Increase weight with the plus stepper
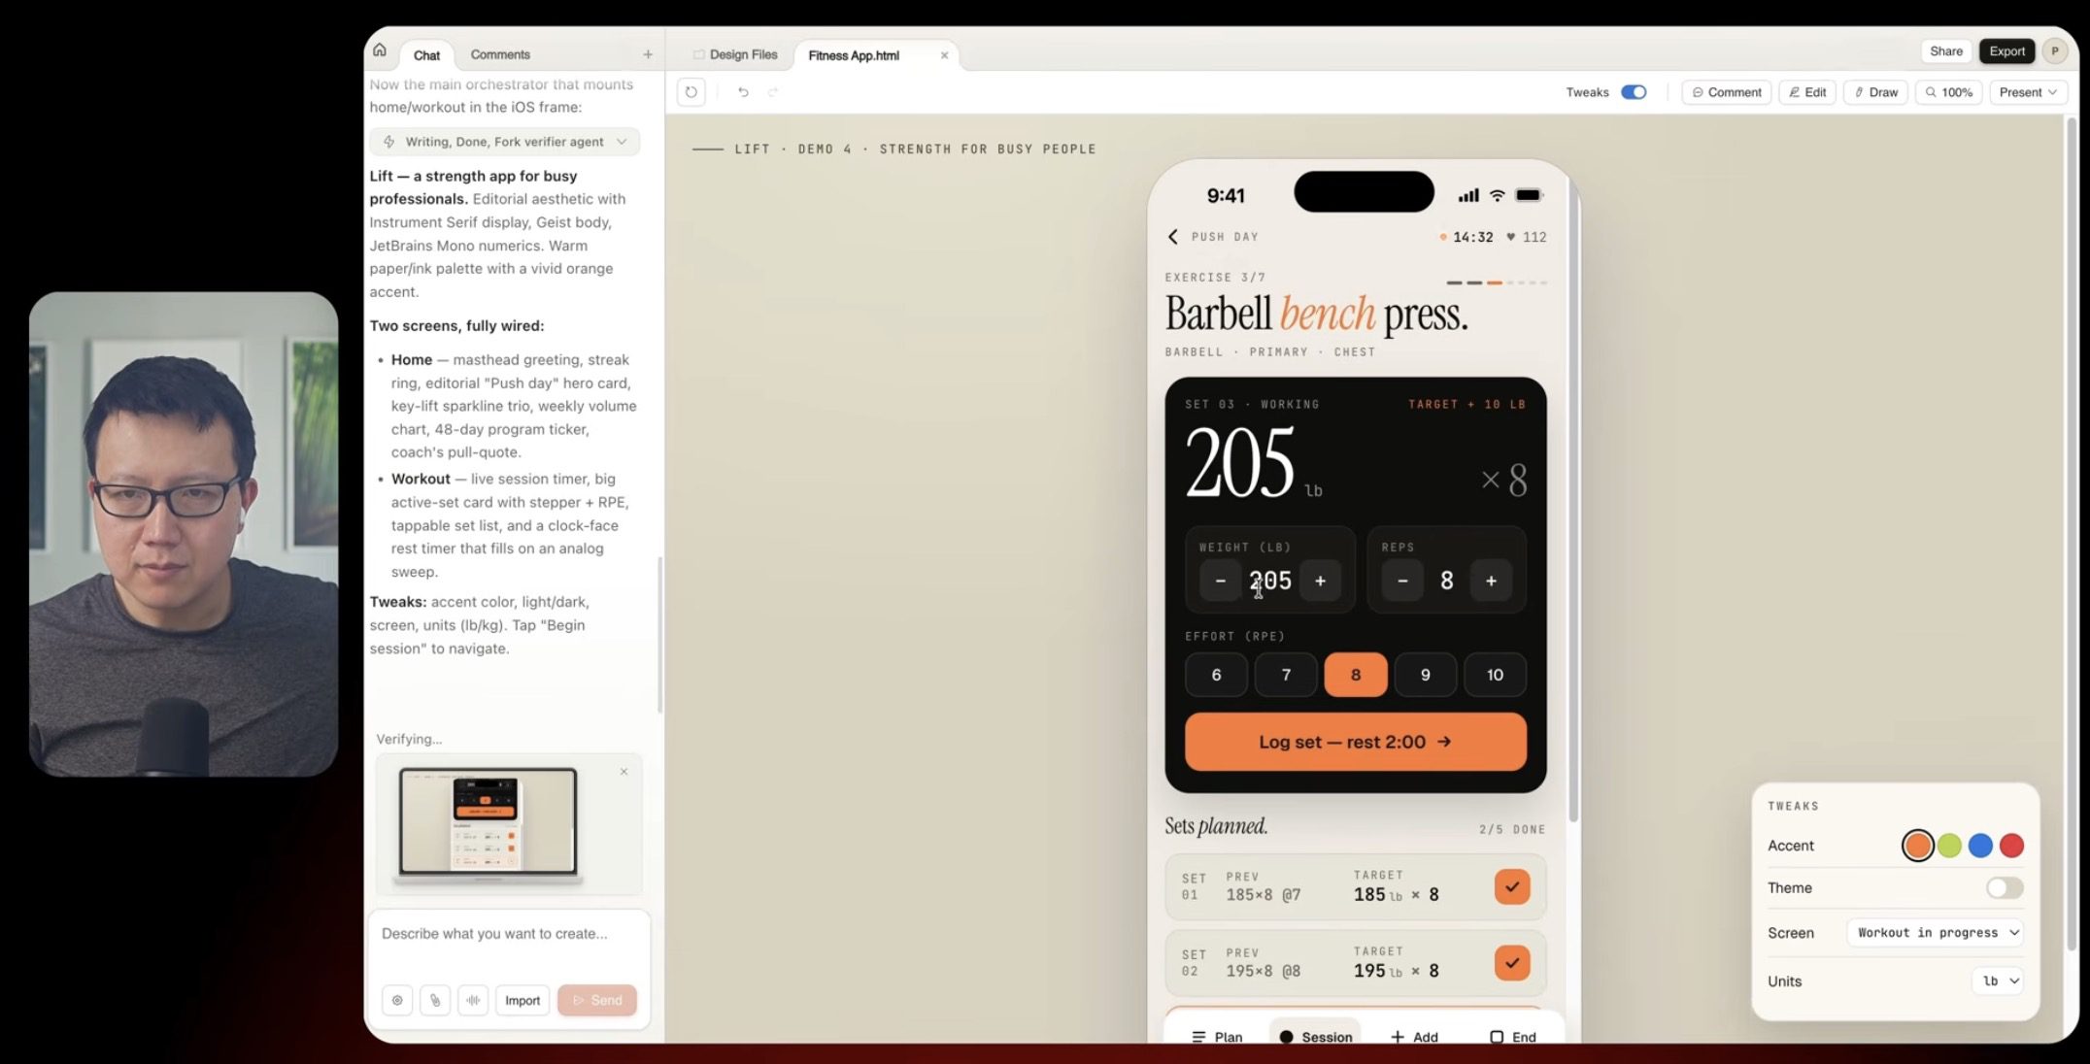2090x1064 pixels. pyautogui.click(x=1320, y=581)
